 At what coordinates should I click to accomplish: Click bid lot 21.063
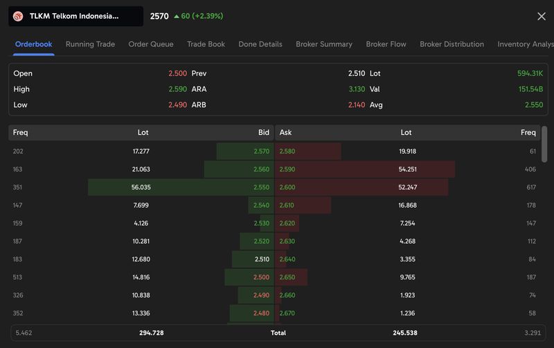141,169
